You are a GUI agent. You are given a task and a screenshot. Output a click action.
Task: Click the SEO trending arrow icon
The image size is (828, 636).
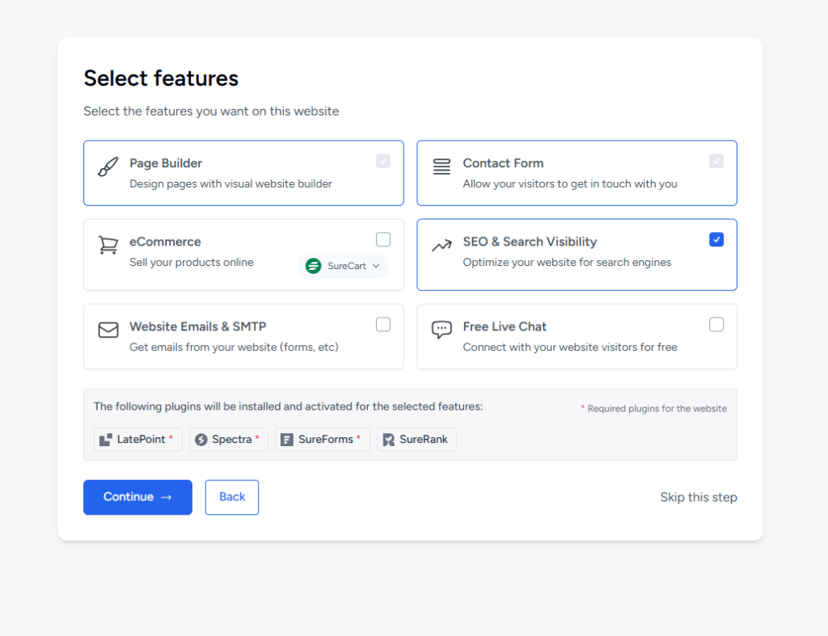click(x=441, y=246)
